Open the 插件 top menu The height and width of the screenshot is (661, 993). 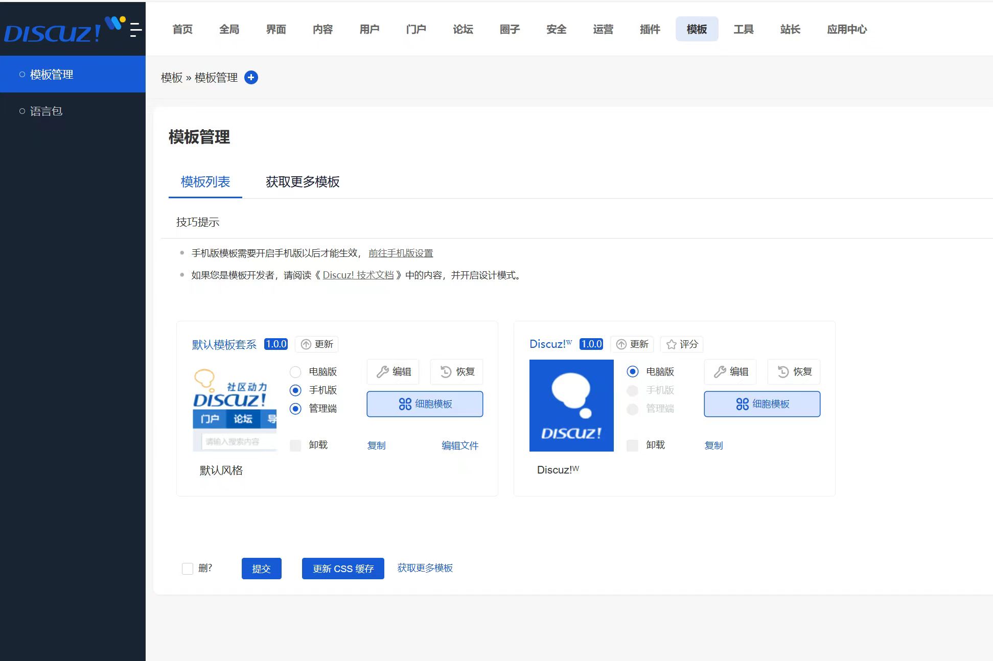tap(650, 29)
